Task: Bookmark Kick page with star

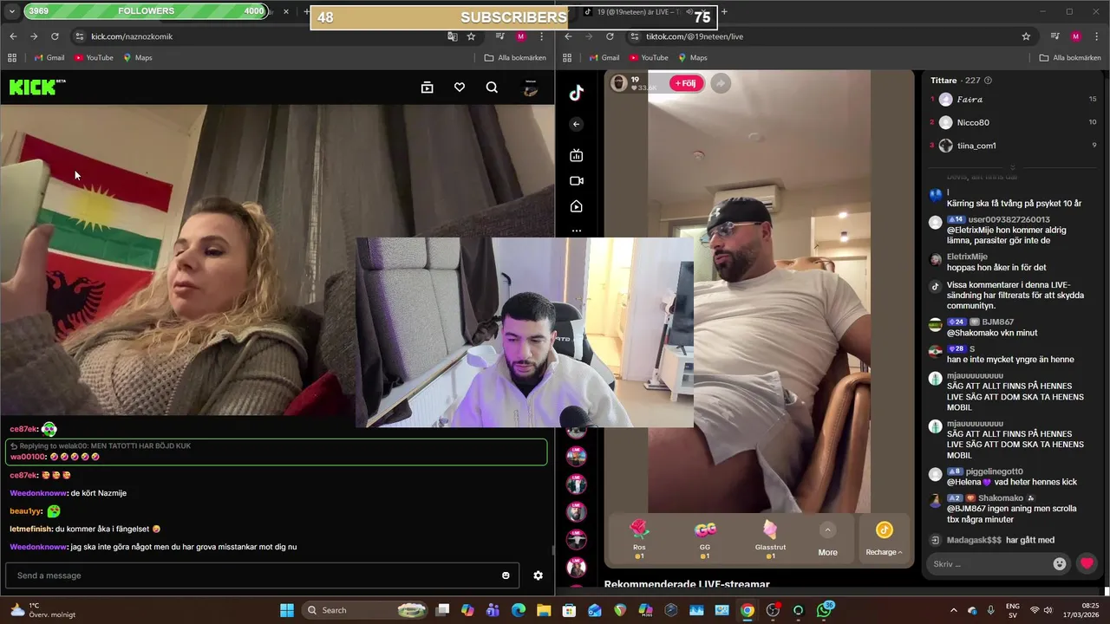Action: [471, 36]
